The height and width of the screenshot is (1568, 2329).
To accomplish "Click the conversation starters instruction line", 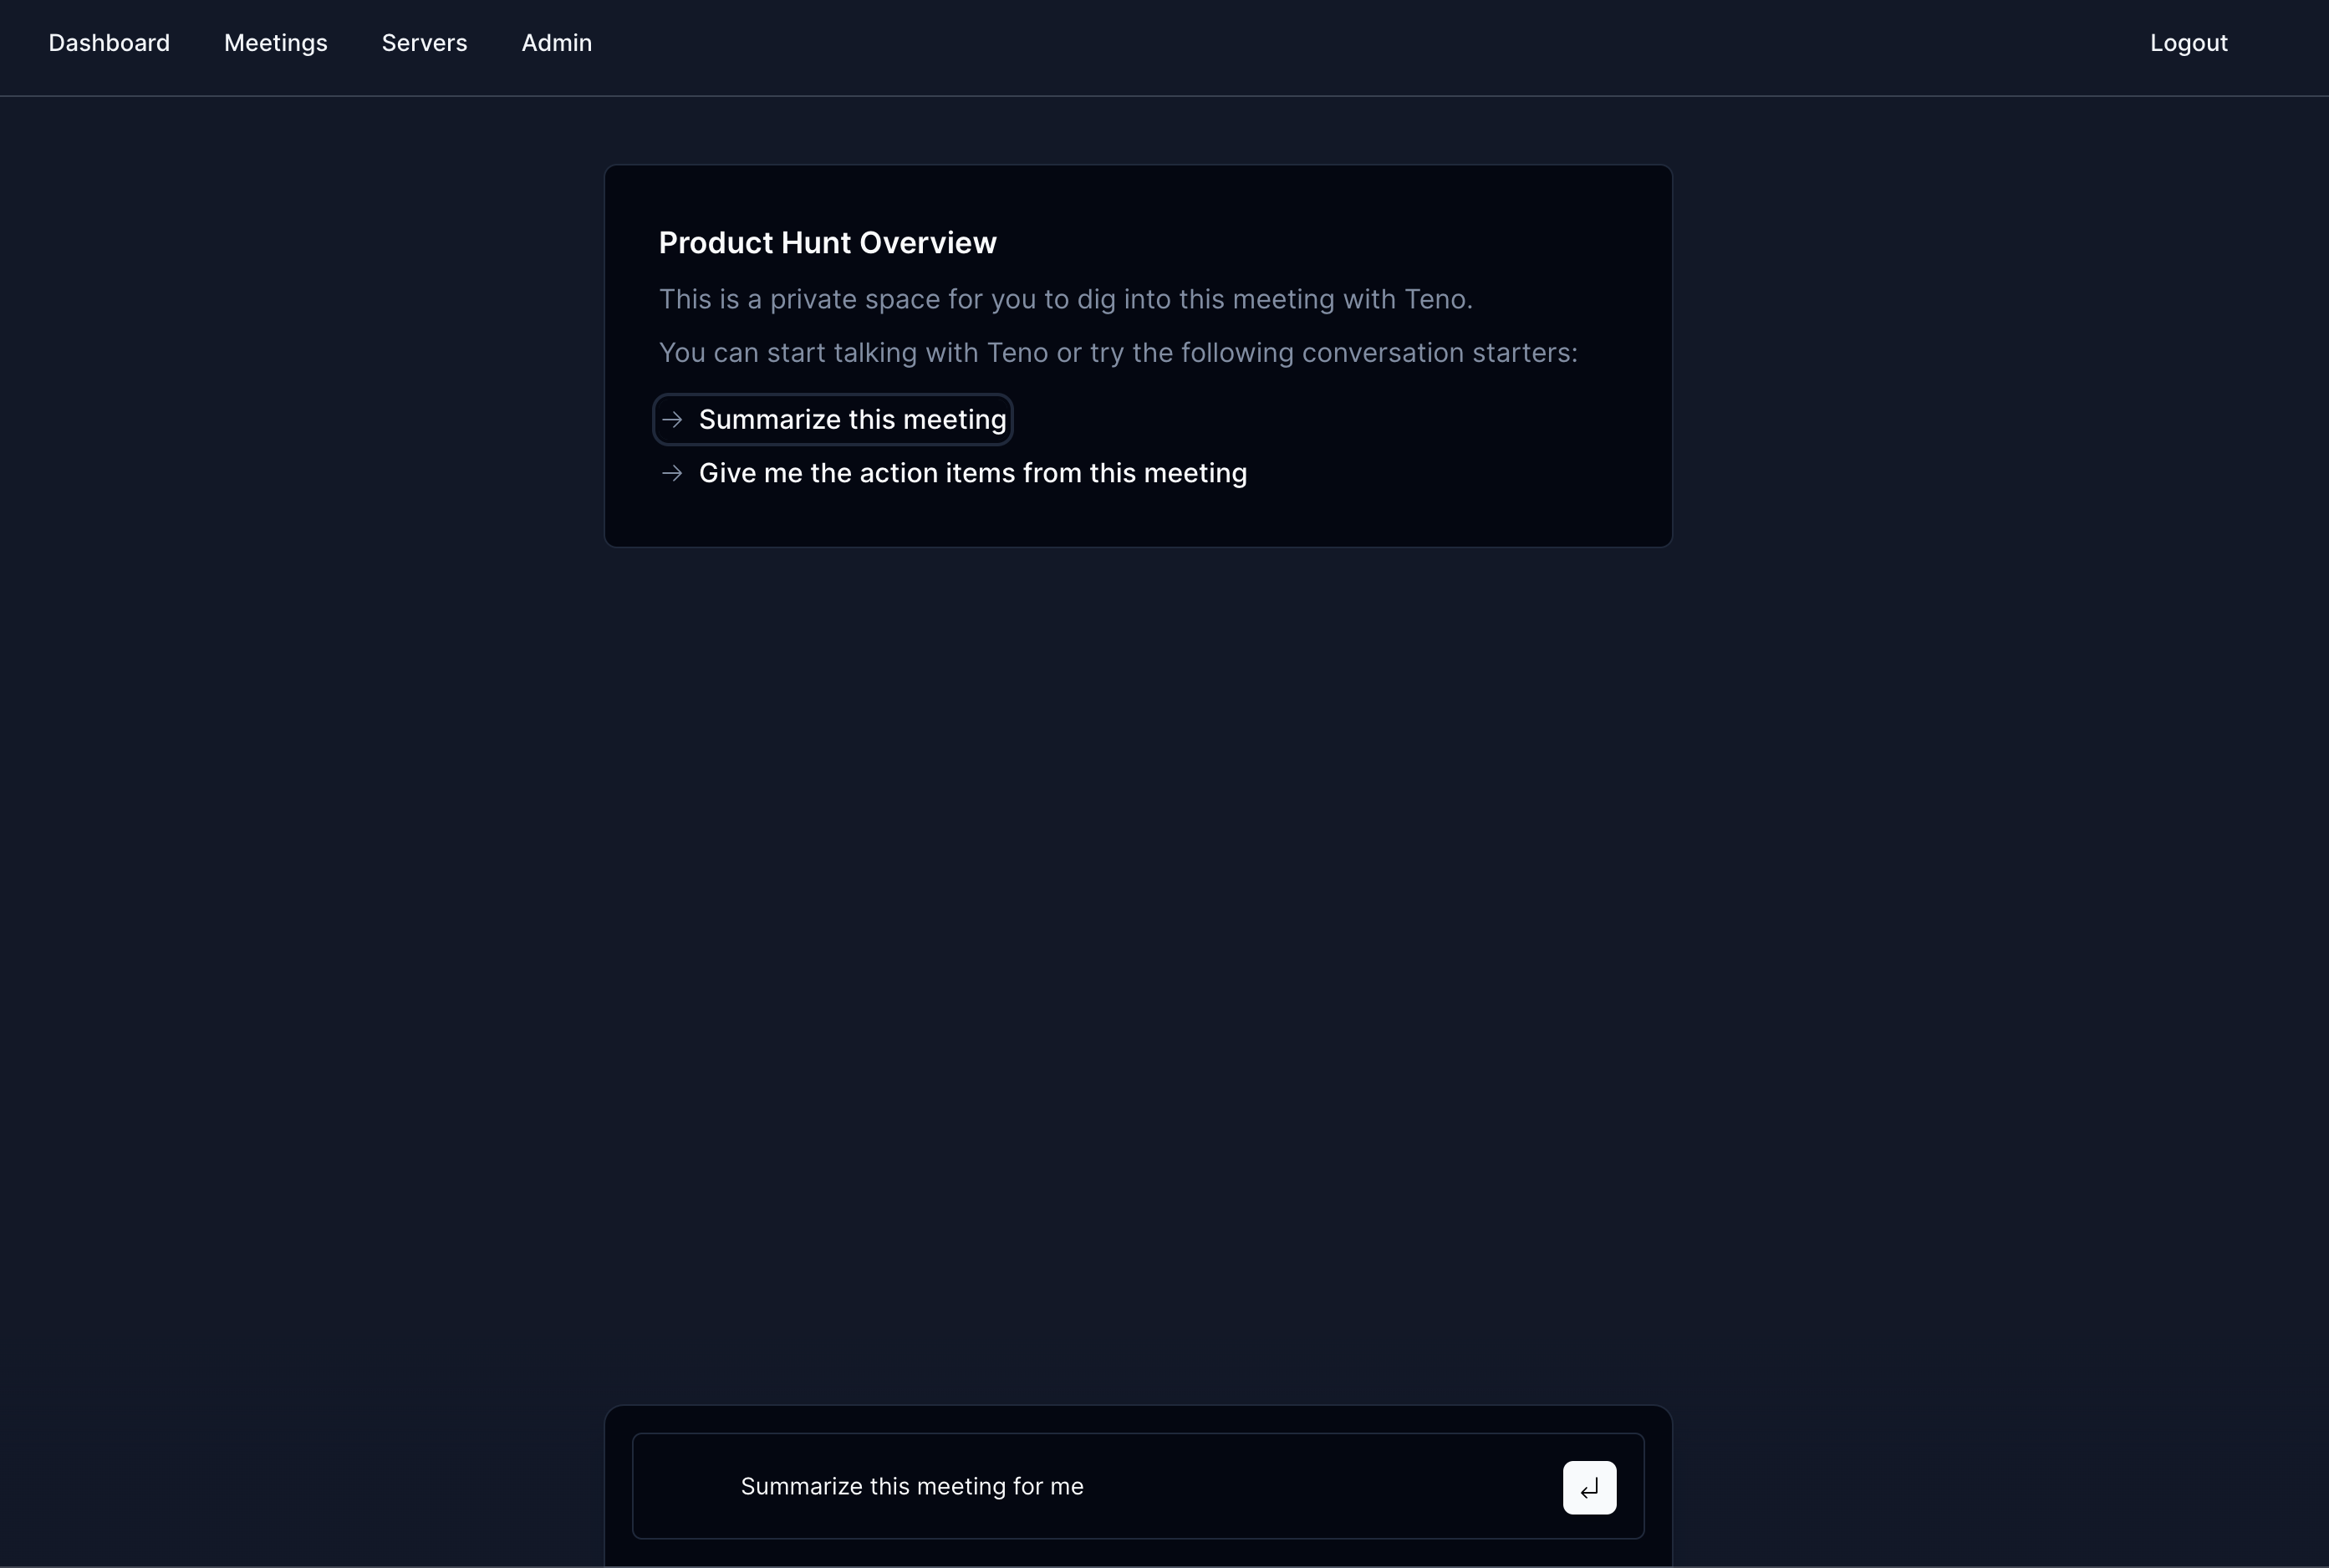I will click(1117, 353).
